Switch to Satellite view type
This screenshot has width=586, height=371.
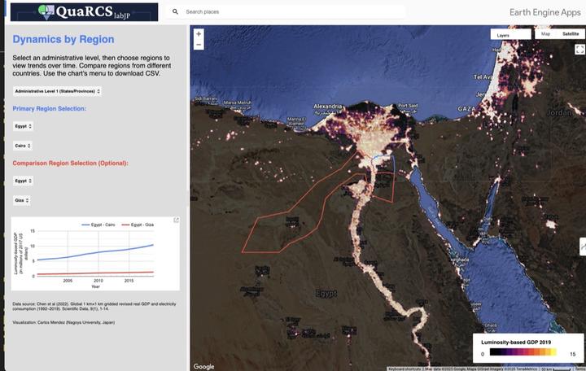pyautogui.click(x=570, y=34)
